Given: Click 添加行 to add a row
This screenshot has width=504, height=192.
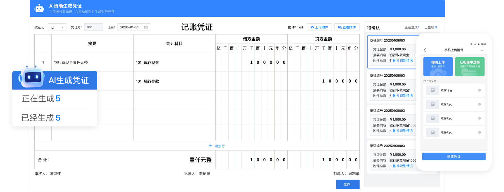Looking at the screenshot, I should [217, 146].
